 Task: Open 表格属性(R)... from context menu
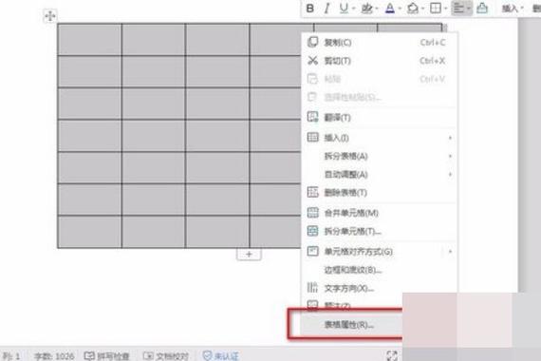352,325
